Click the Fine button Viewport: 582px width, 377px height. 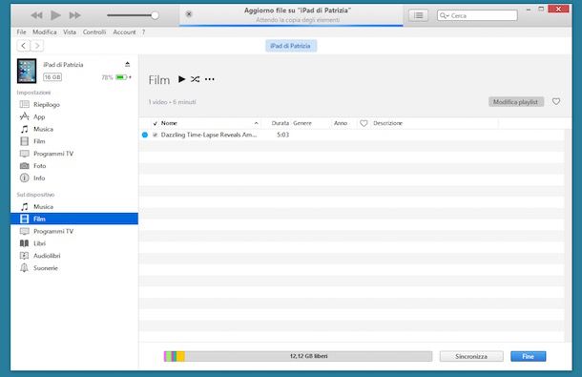[529, 356]
